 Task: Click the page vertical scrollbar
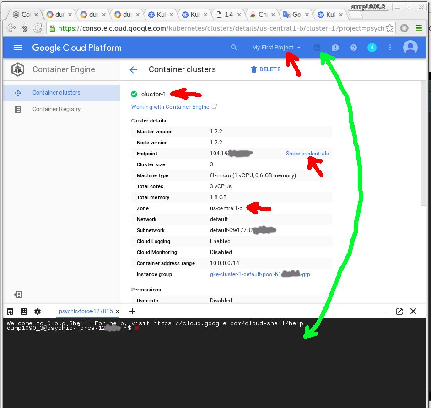point(423,143)
